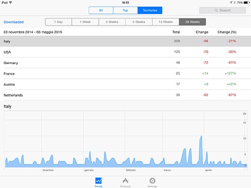This screenshot has width=251, height=188.
Task: Select the USA row
Action: (125, 52)
